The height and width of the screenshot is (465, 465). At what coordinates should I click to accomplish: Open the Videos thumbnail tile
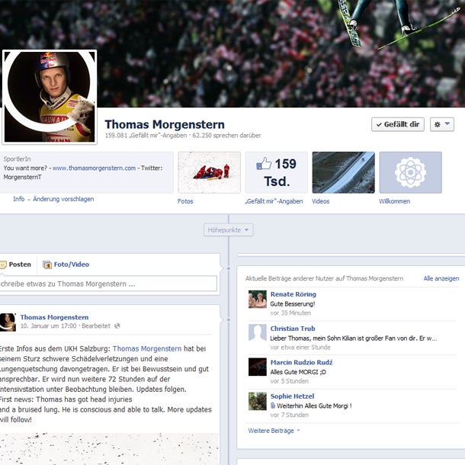point(343,172)
